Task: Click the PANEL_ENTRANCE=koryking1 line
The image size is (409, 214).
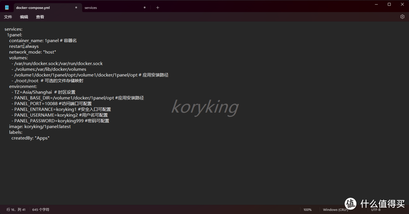Action: 61,109
